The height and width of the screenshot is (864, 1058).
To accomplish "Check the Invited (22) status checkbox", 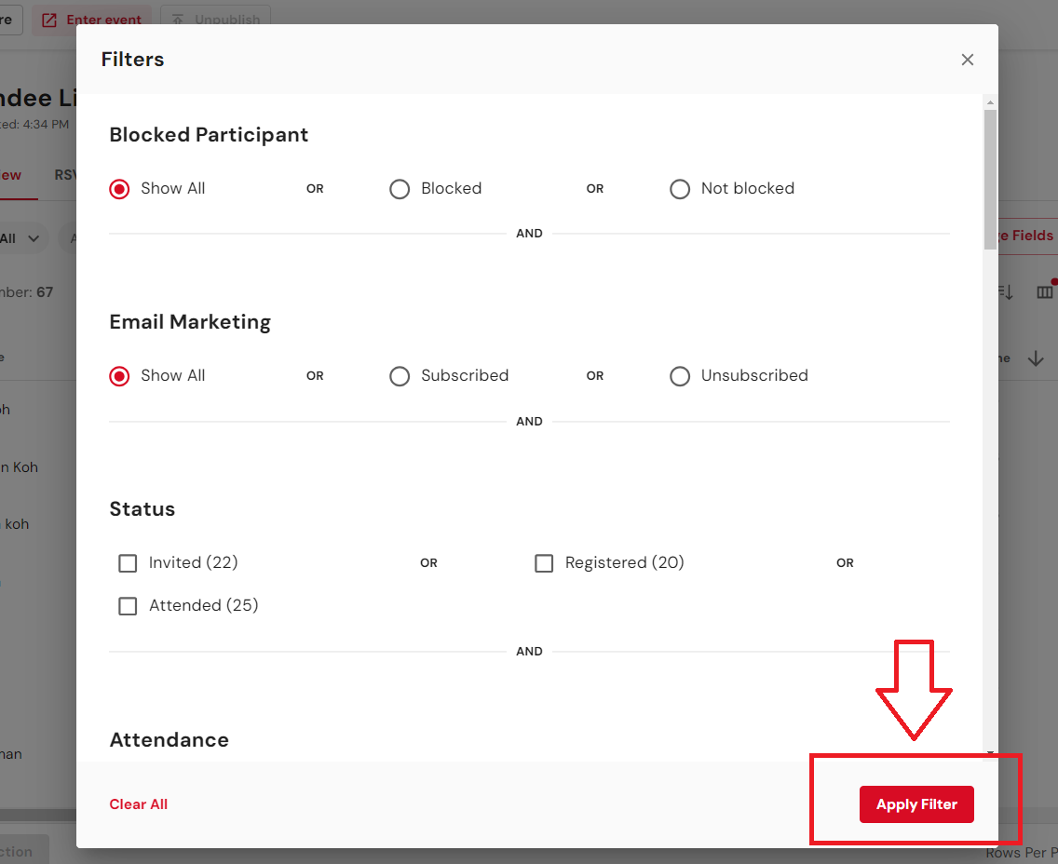I will click(128, 563).
